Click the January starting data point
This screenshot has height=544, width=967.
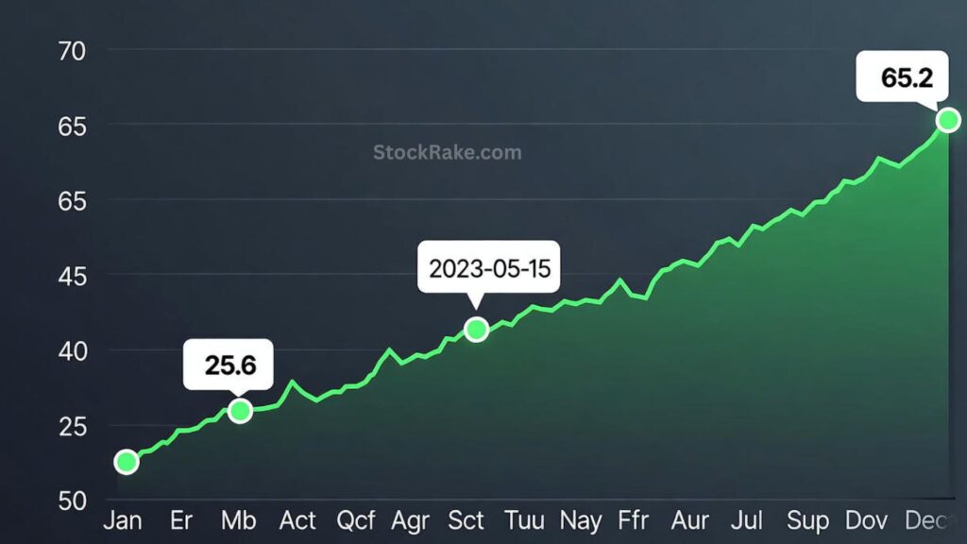127,462
